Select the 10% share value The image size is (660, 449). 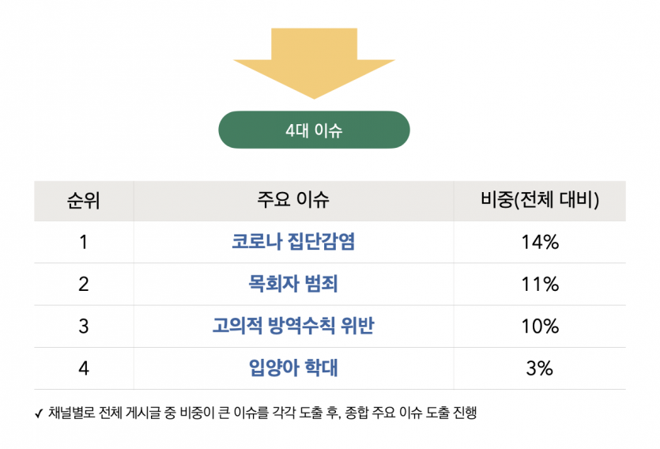(540, 326)
